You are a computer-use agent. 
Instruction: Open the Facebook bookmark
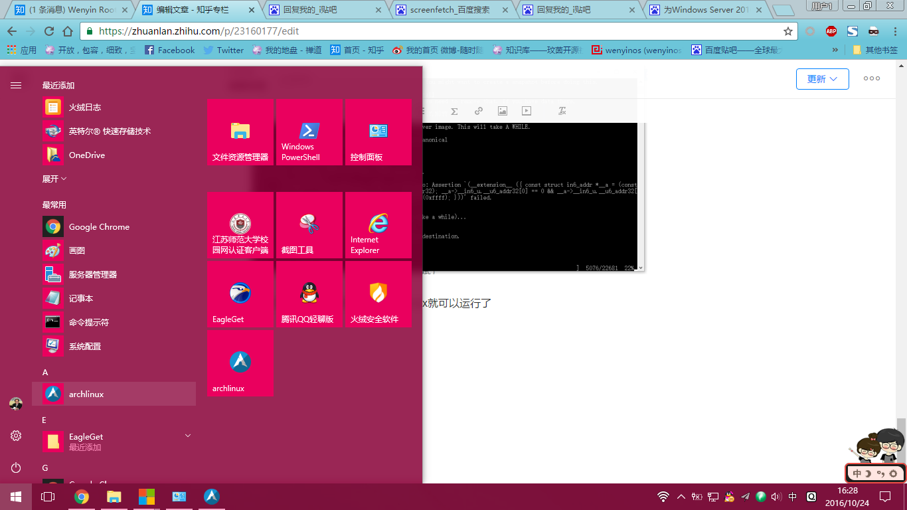(x=169, y=49)
